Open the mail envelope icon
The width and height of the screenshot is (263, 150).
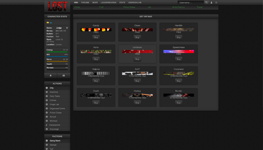click(x=64, y=75)
